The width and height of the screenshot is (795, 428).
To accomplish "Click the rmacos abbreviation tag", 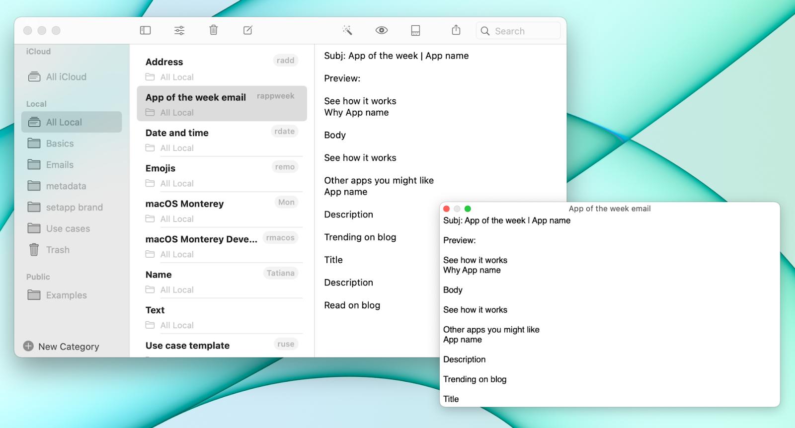I will 280,238.
